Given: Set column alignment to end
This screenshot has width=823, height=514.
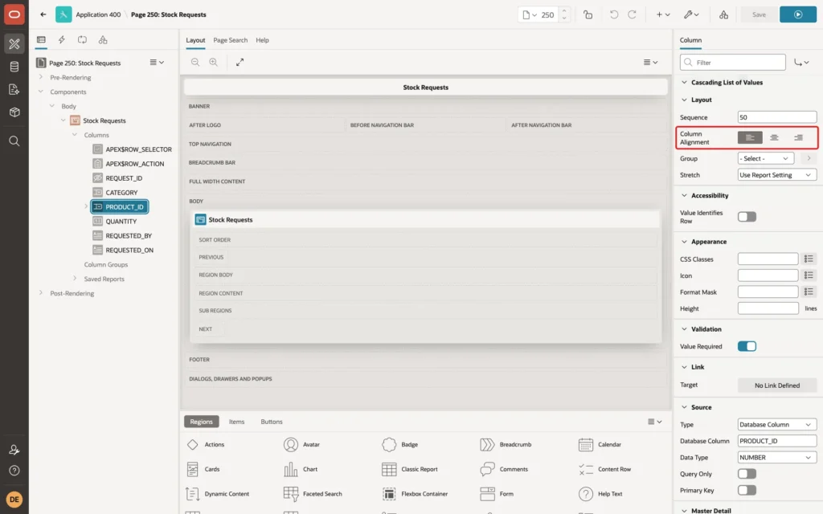Looking at the screenshot, I should click(798, 137).
